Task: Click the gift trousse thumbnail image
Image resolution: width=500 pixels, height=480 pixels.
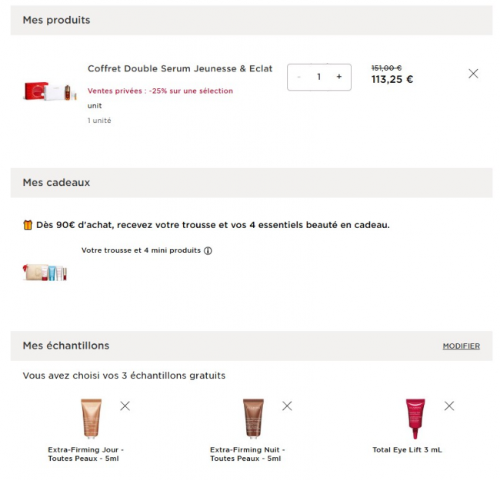Action: (45, 272)
